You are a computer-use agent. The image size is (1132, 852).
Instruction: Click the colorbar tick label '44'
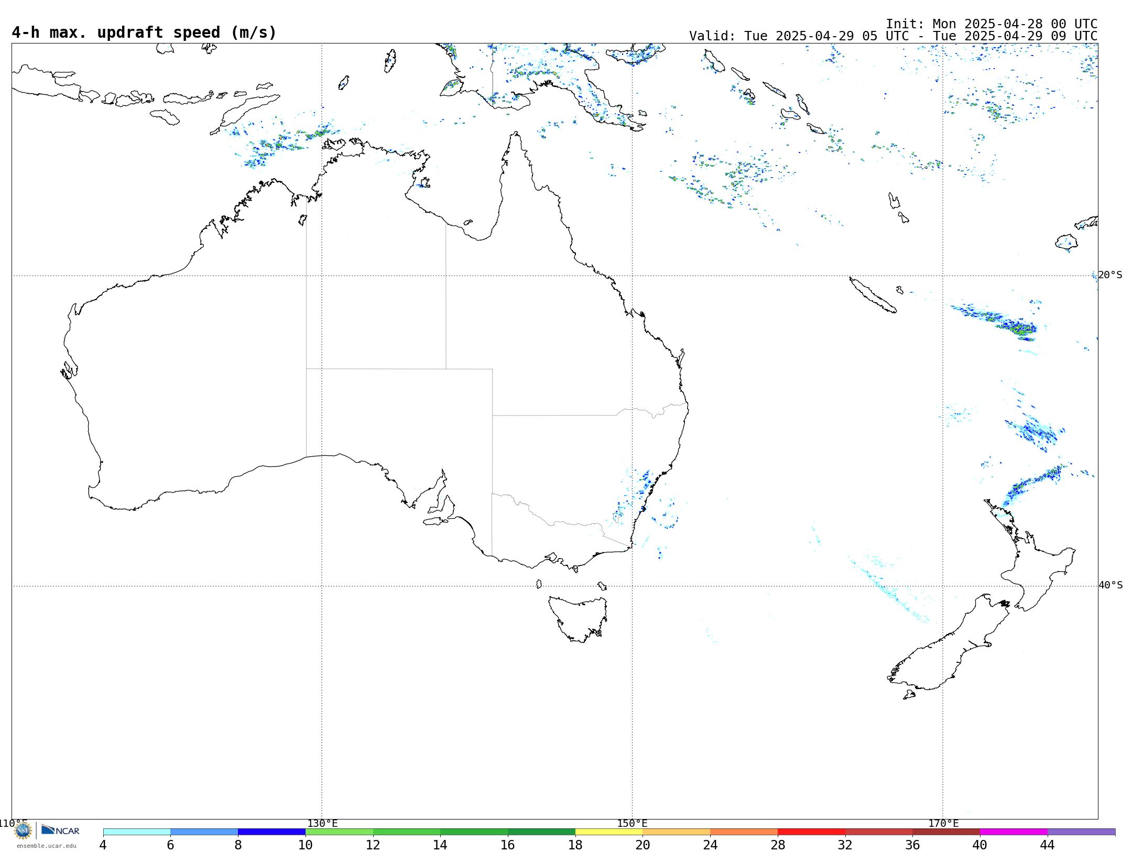(x=1048, y=845)
